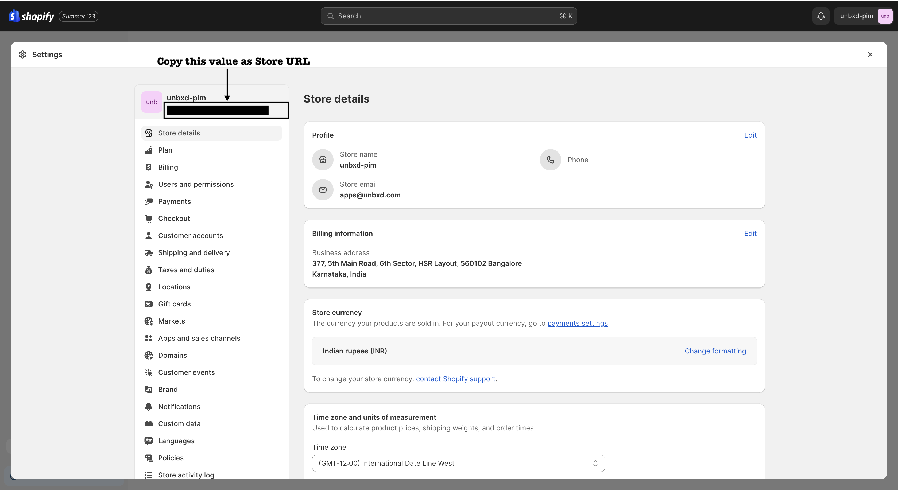Image resolution: width=898 pixels, height=490 pixels.
Task: Open Gift cards settings
Action: click(x=212, y=304)
